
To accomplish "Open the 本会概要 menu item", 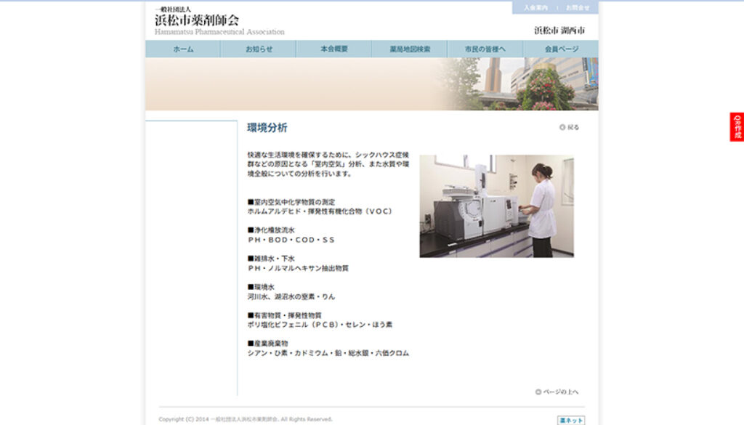I will click(333, 49).
